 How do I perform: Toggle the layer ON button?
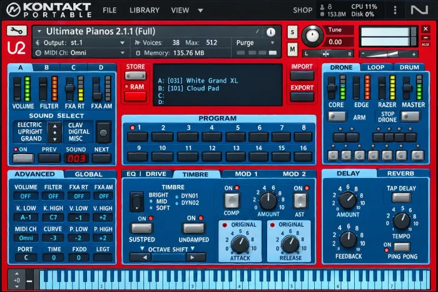pos(24,159)
